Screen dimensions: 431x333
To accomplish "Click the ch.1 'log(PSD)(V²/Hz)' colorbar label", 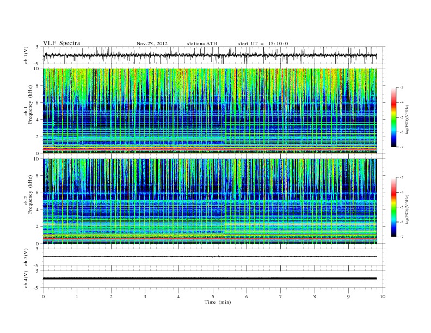I will pos(408,119).
